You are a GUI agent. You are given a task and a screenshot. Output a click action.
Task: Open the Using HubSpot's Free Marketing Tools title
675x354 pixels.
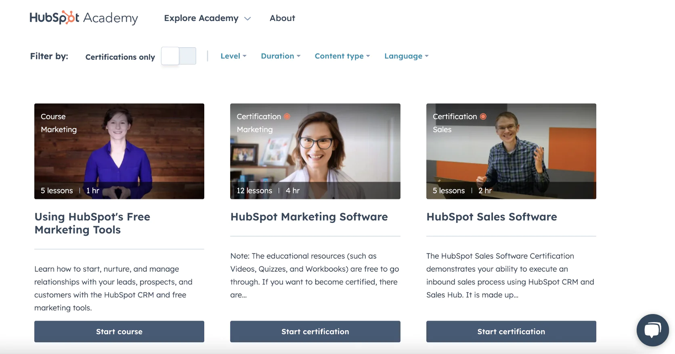pos(92,223)
